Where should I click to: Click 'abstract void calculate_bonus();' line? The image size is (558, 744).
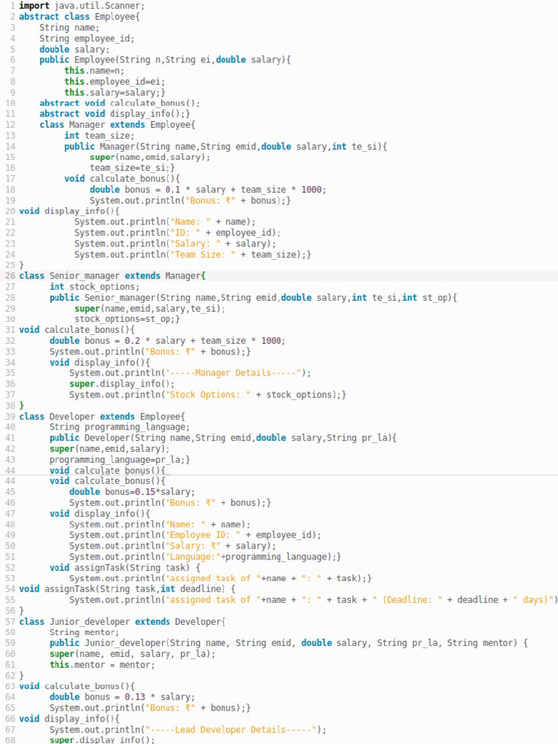point(120,103)
